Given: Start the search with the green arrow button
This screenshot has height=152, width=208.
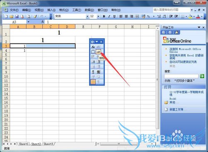Looking at the screenshot, I should 202,76.
